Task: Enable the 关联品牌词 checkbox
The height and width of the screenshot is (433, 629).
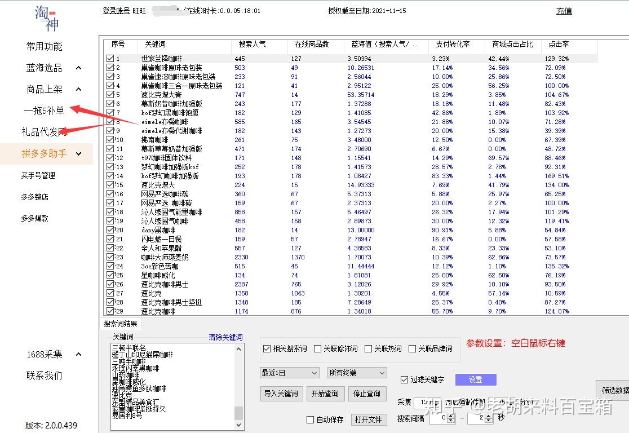Action: pyautogui.click(x=412, y=349)
